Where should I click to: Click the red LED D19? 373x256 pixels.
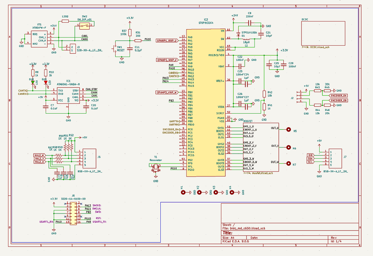(x=46, y=83)
